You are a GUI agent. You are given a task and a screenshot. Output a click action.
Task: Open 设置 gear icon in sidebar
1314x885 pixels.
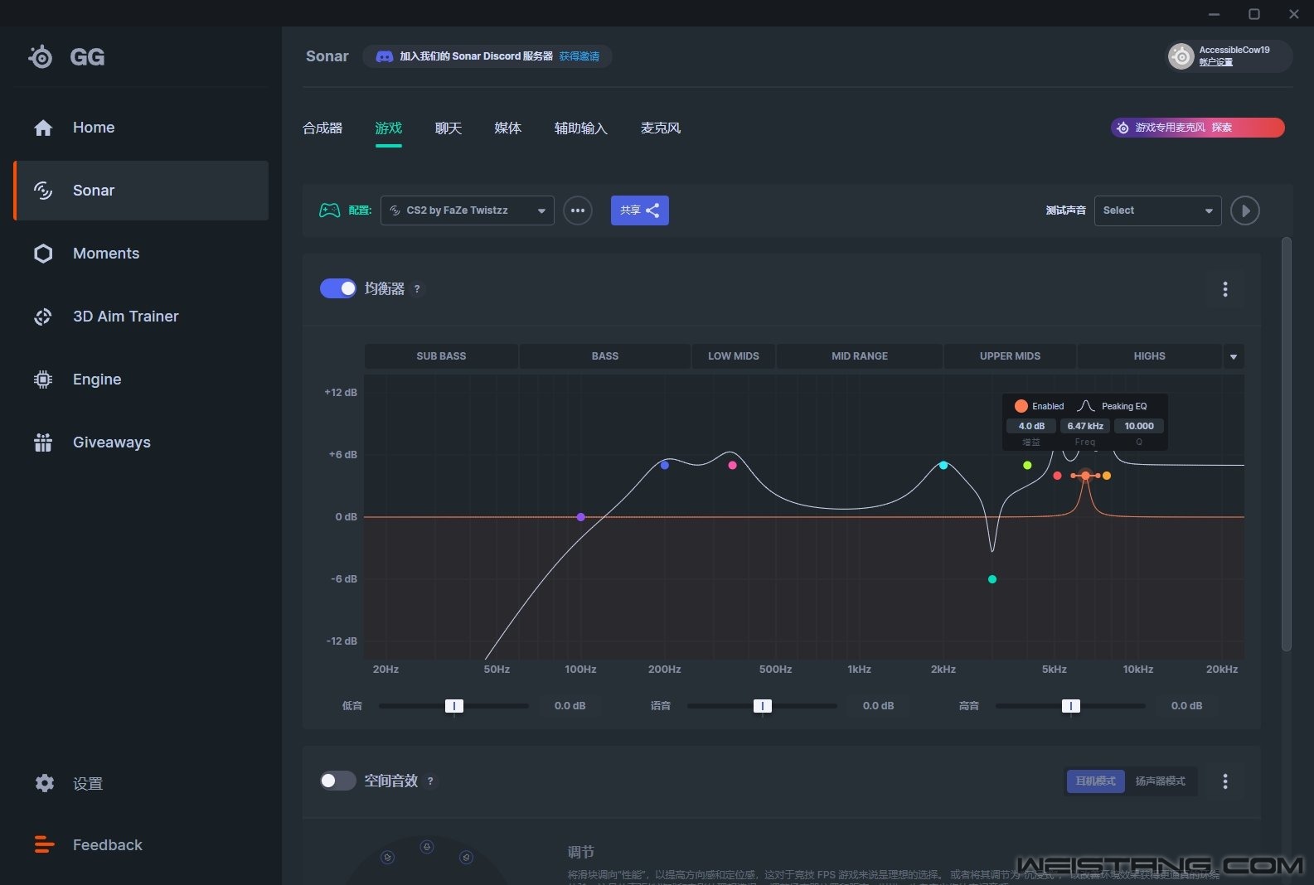(x=45, y=783)
